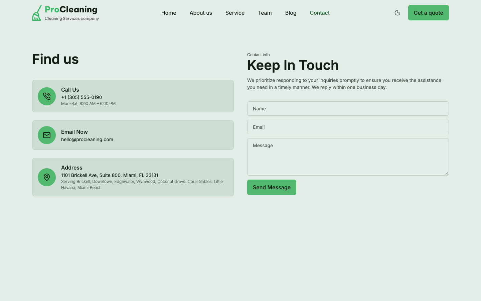The width and height of the screenshot is (481, 301).
Task: Navigate to the Team page
Action: (x=265, y=13)
